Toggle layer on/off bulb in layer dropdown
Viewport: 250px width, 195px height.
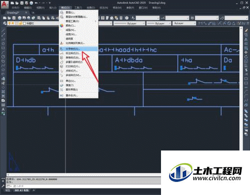coord(9,23)
